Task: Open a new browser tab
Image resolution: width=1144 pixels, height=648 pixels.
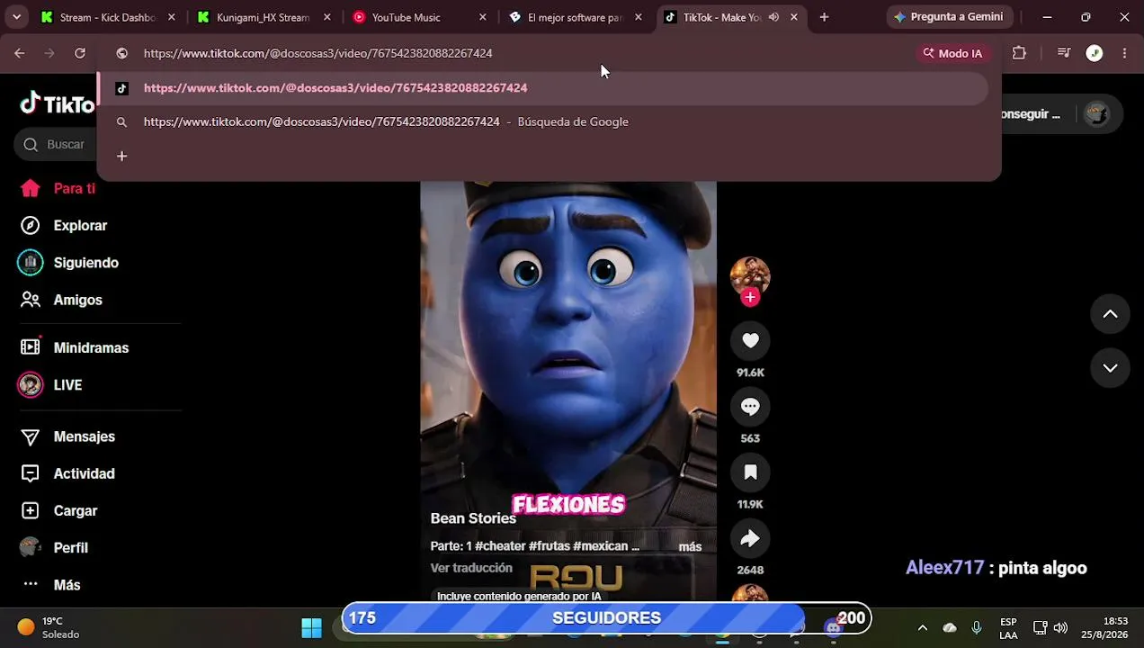Action: click(x=824, y=17)
